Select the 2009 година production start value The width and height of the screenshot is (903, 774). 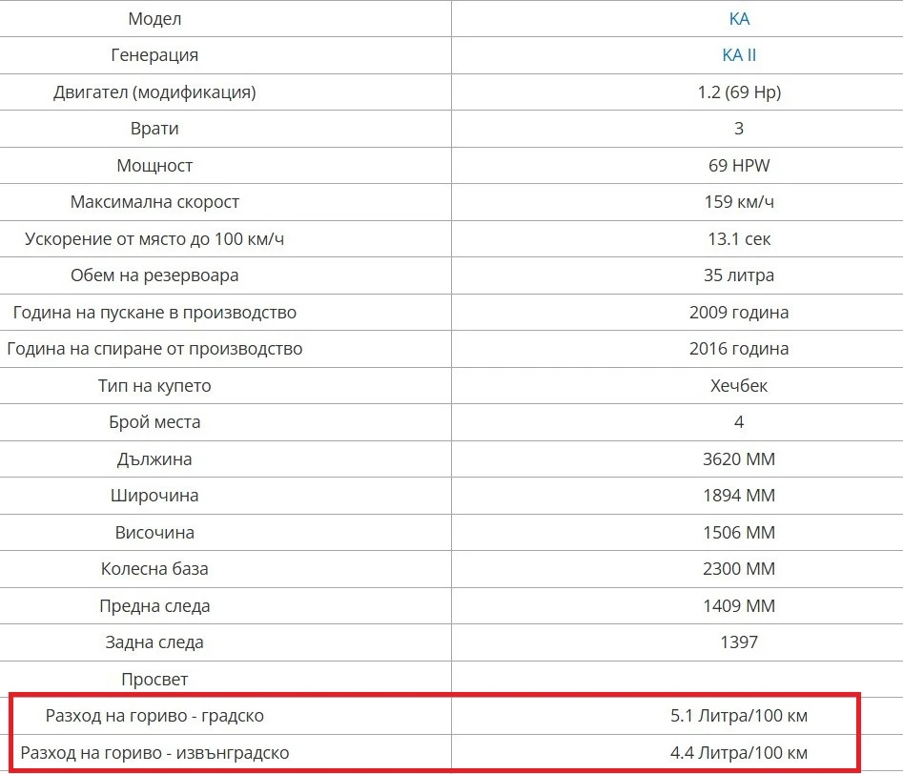[739, 312]
